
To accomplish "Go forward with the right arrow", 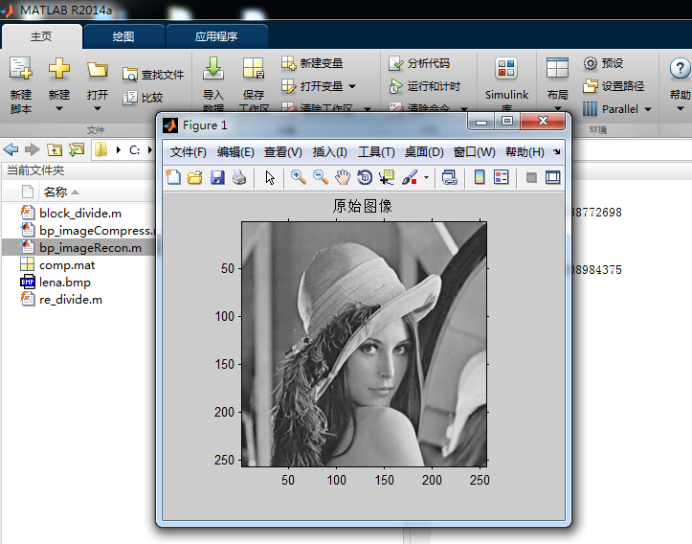I will pos(32,149).
